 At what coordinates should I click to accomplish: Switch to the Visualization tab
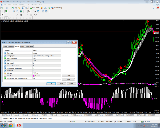pos(29,46)
